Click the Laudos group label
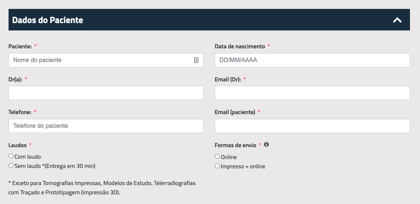Image resolution: width=420 pixels, height=204 pixels. click(x=17, y=145)
